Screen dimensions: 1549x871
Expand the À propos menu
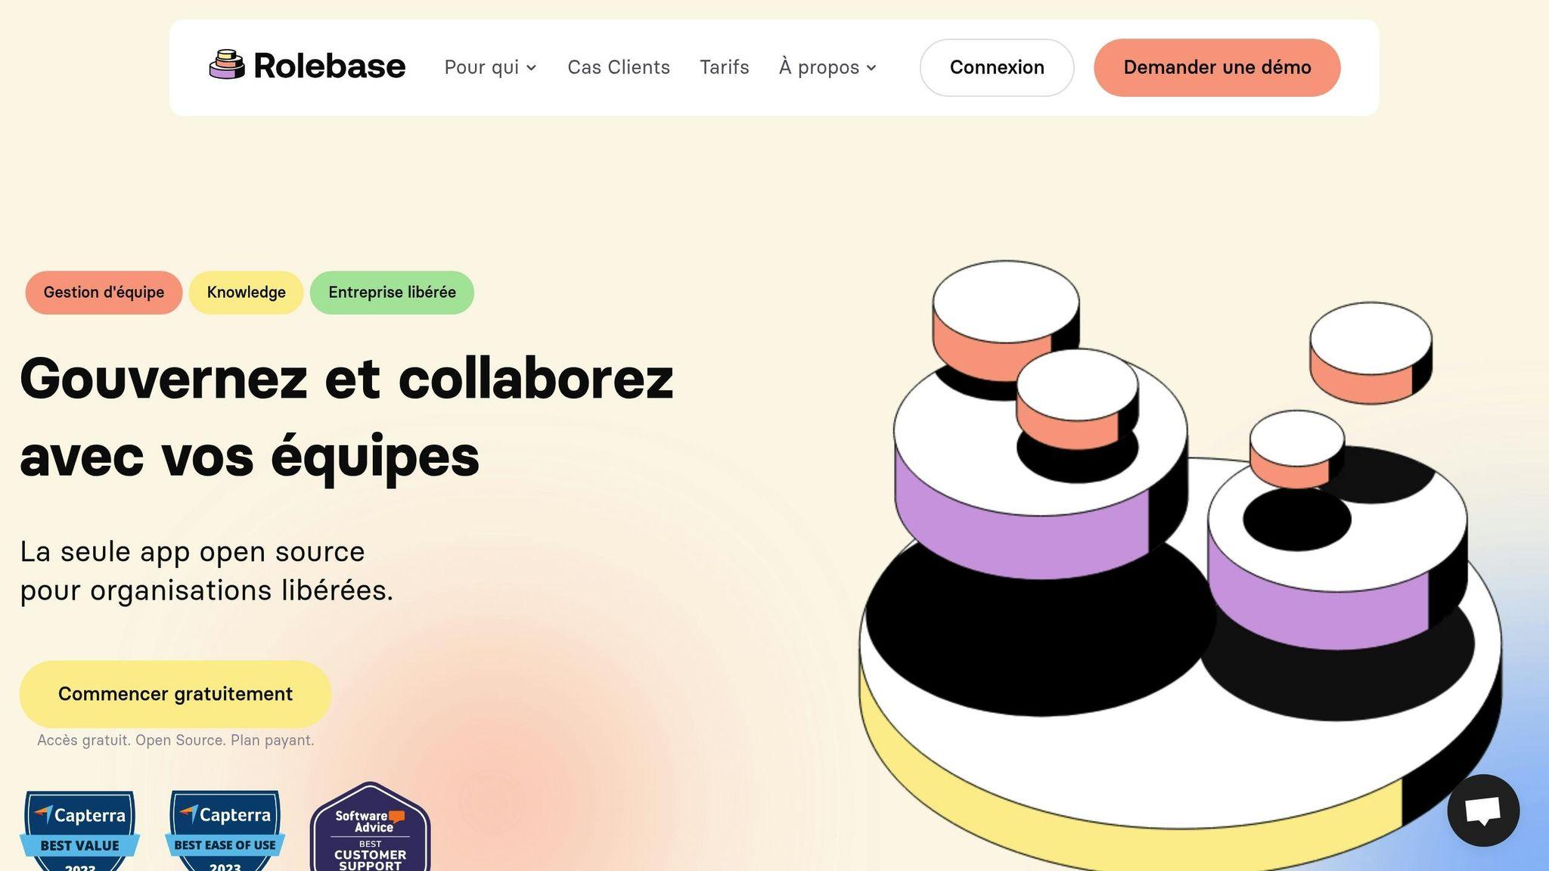point(827,67)
